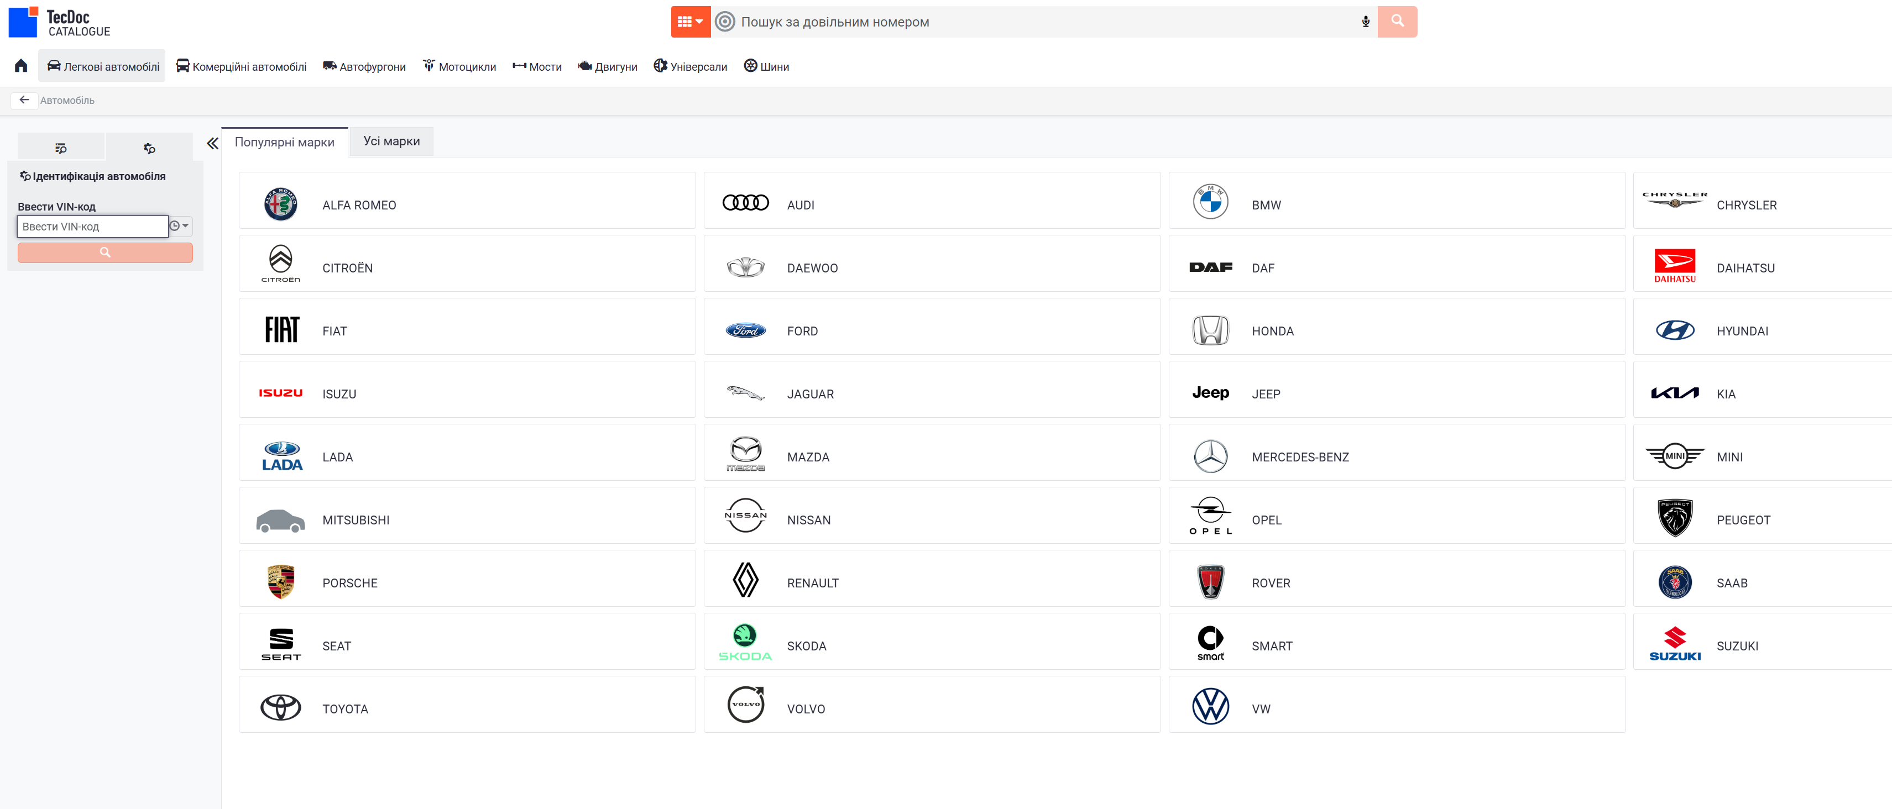This screenshot has width=1892, height=809.
Task: Open the Шини category
Action: [766, 66]
